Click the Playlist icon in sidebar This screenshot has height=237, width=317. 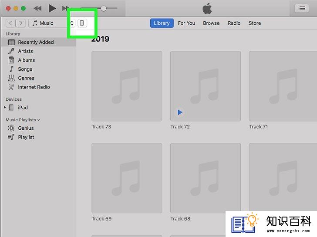point(11,137)
